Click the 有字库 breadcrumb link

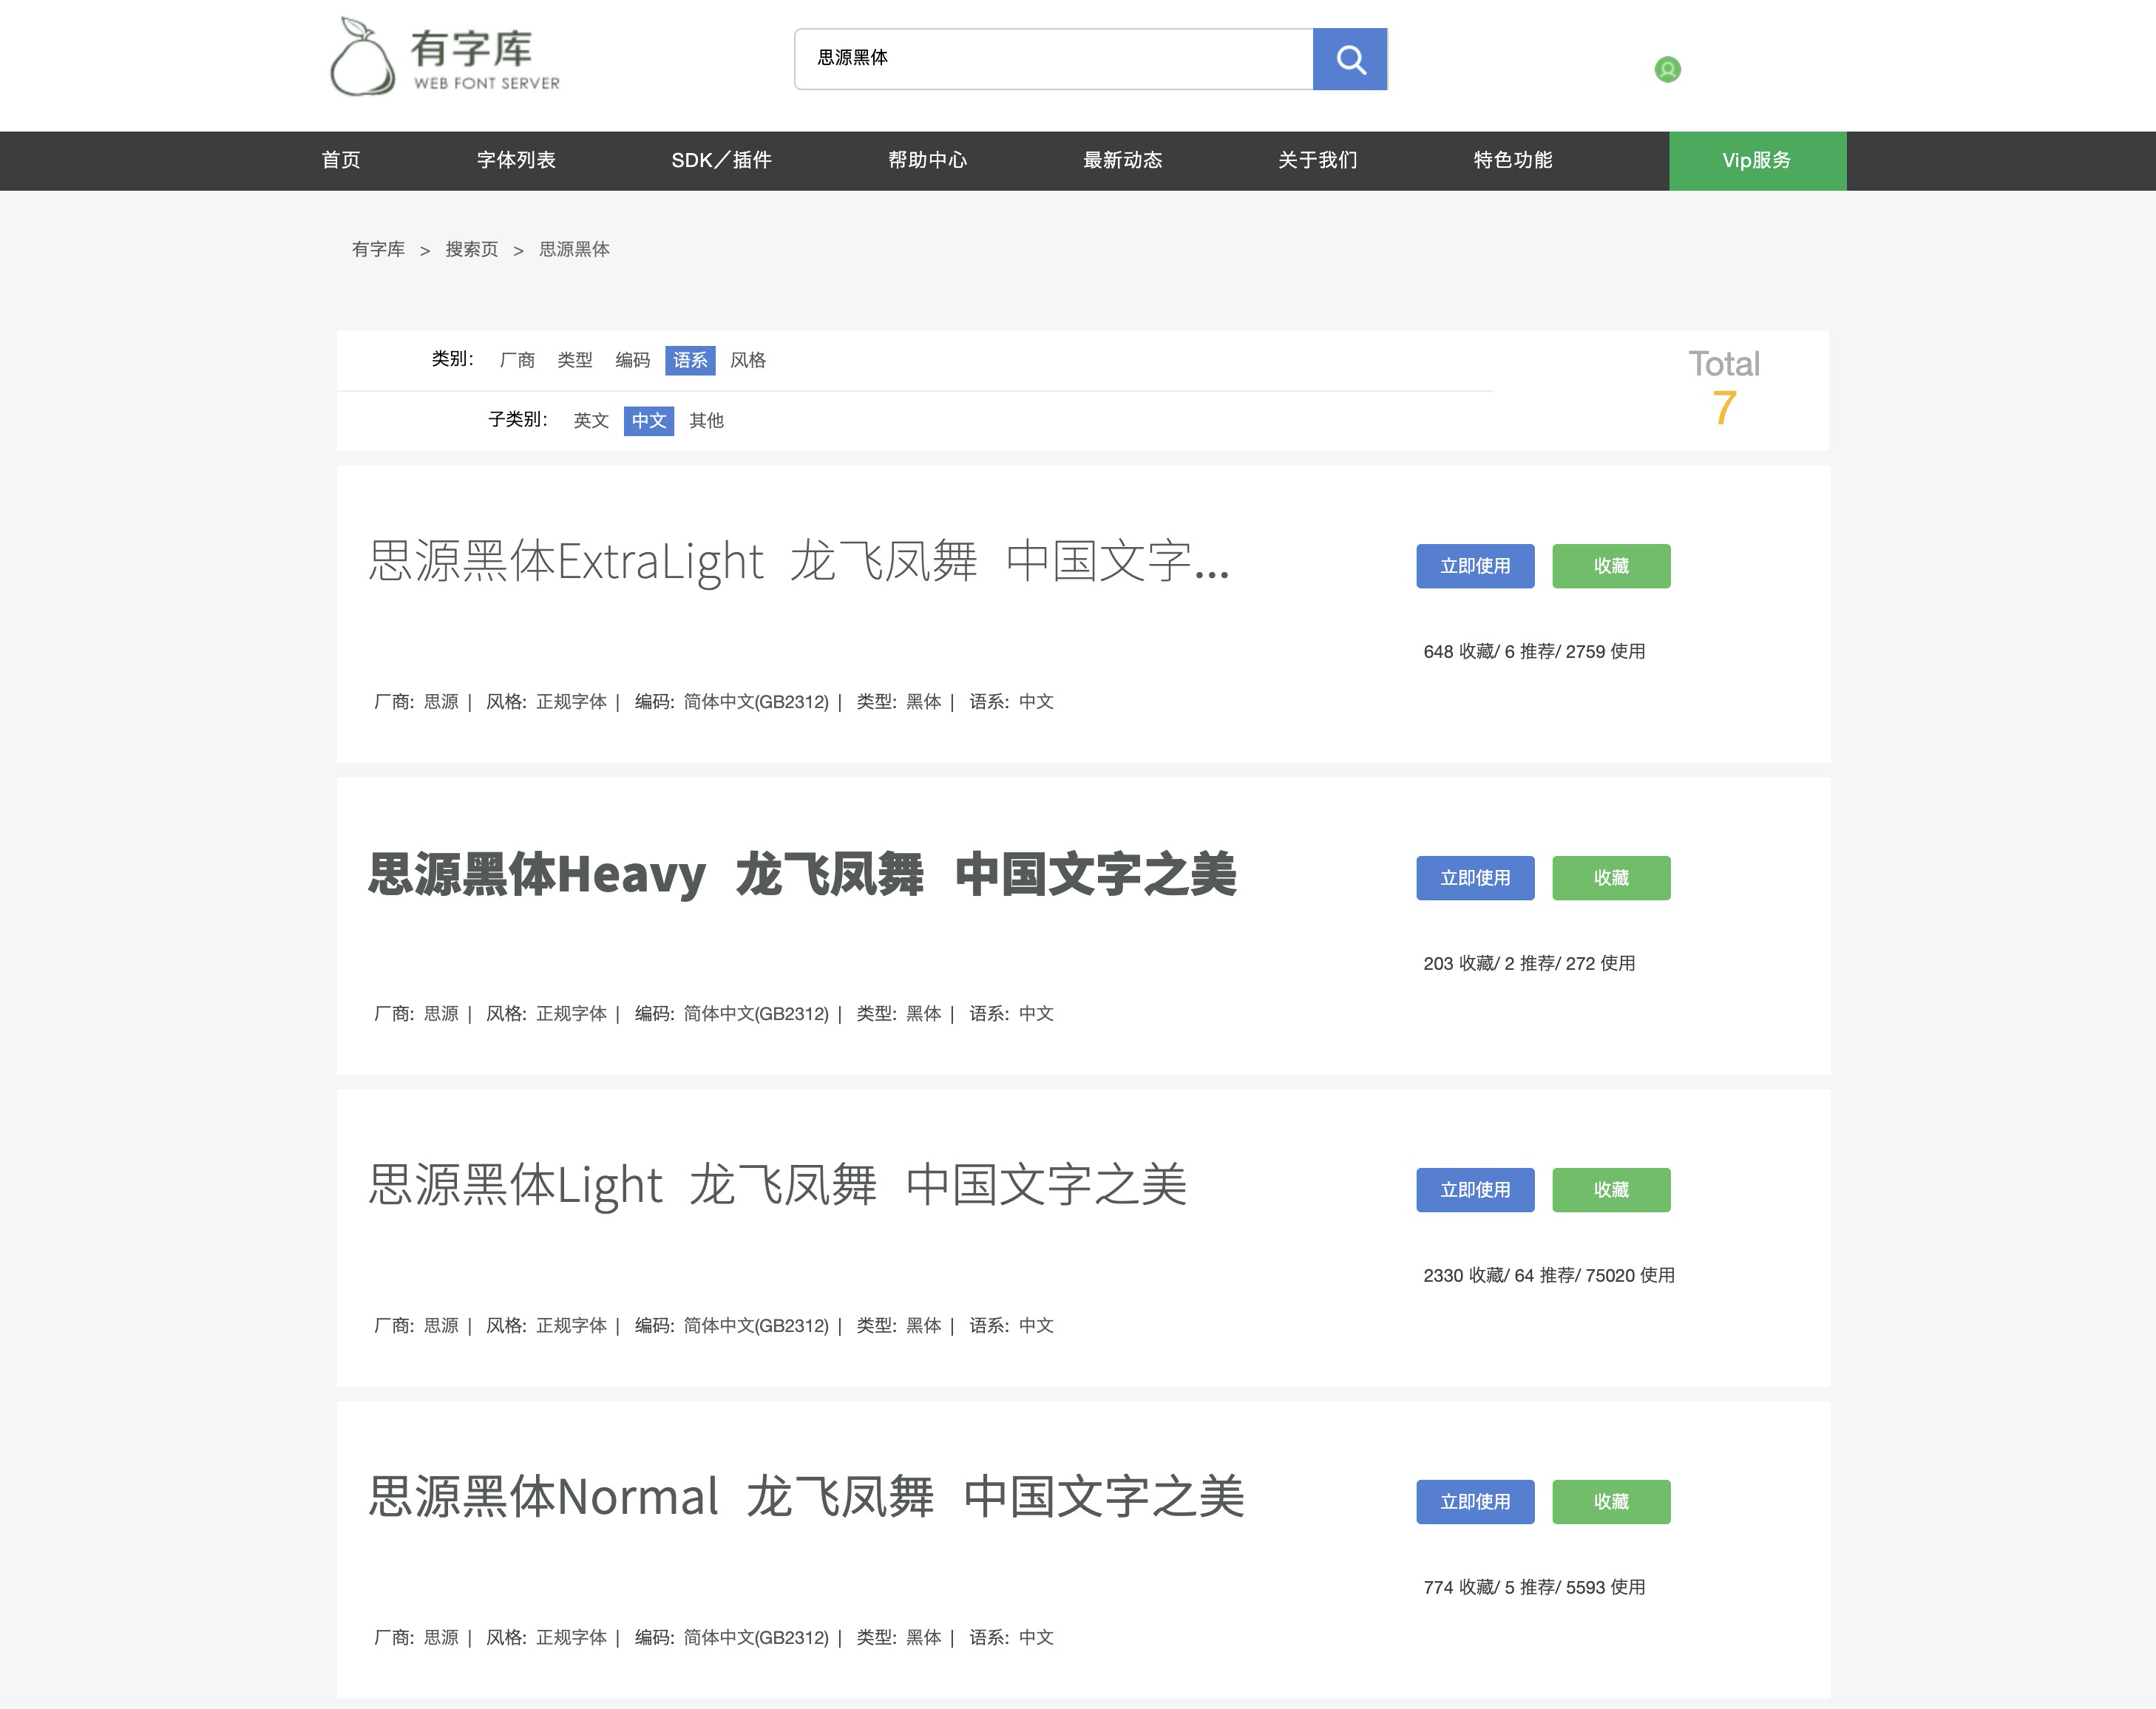coord(378,249)
